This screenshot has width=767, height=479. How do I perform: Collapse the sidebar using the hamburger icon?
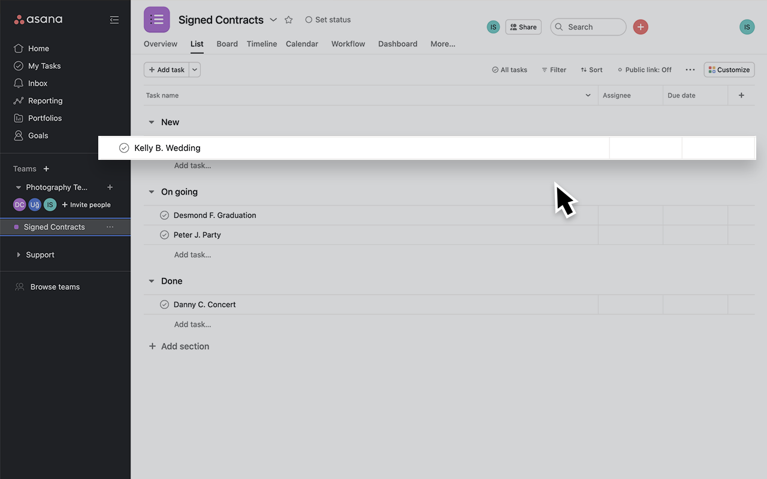point(114,19)
